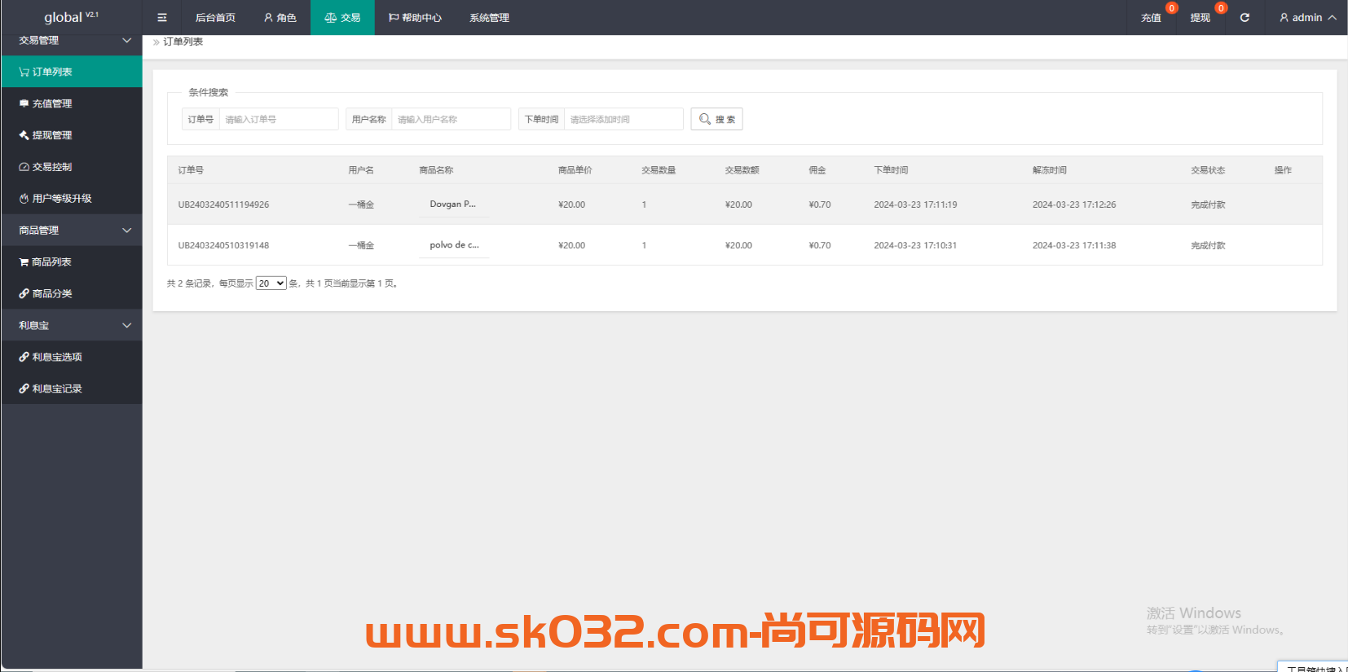Click product name polvo de c...

tap(454, 245)
